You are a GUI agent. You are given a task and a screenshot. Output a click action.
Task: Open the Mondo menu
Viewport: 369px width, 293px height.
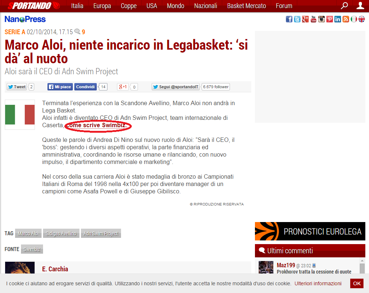pos(175,6)
